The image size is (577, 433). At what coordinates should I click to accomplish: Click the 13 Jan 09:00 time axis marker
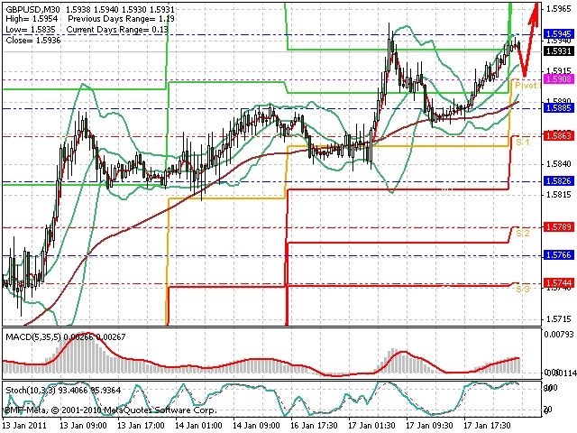pos(83,426)
